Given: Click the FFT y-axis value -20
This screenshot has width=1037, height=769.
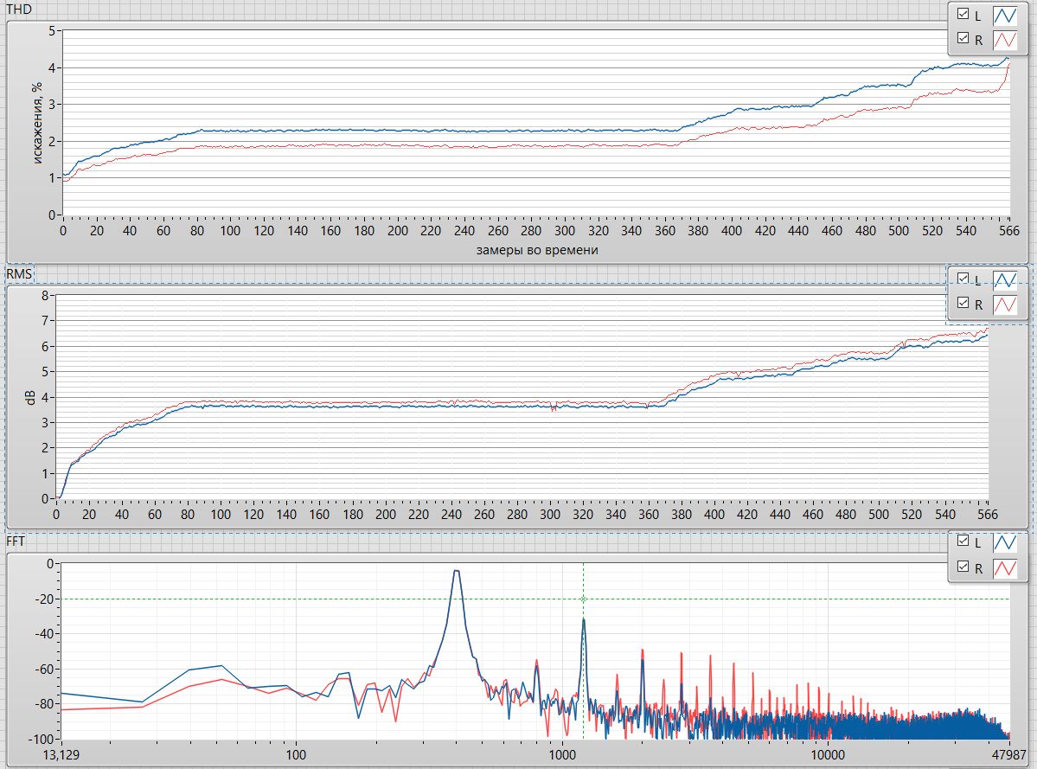Looking at the screenshot, I should pyautogui.click(x=43, y=599).
